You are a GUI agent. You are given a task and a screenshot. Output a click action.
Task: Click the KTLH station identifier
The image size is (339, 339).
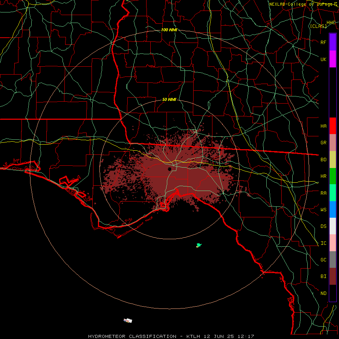pos(193,336)
